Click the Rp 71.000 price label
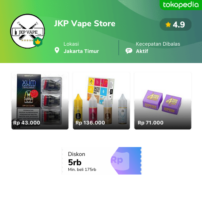The width and height of the screenshot is (202, 202). (151, 123)
